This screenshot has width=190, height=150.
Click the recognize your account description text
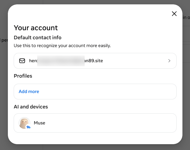(62, 46)
